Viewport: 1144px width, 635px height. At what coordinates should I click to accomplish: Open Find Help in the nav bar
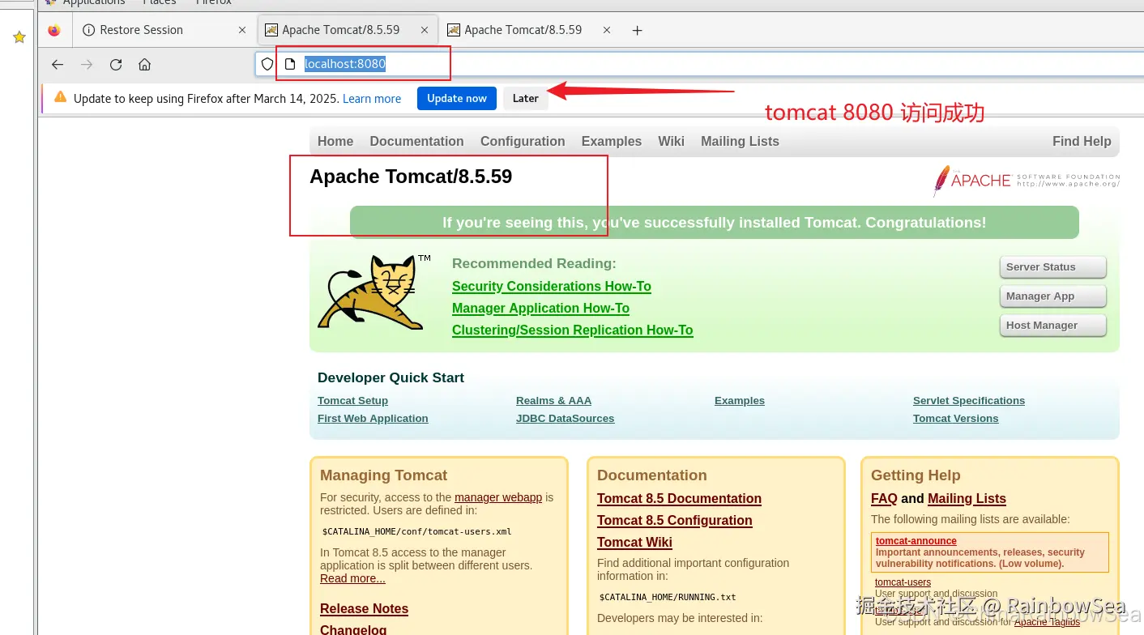point(1082,141)
